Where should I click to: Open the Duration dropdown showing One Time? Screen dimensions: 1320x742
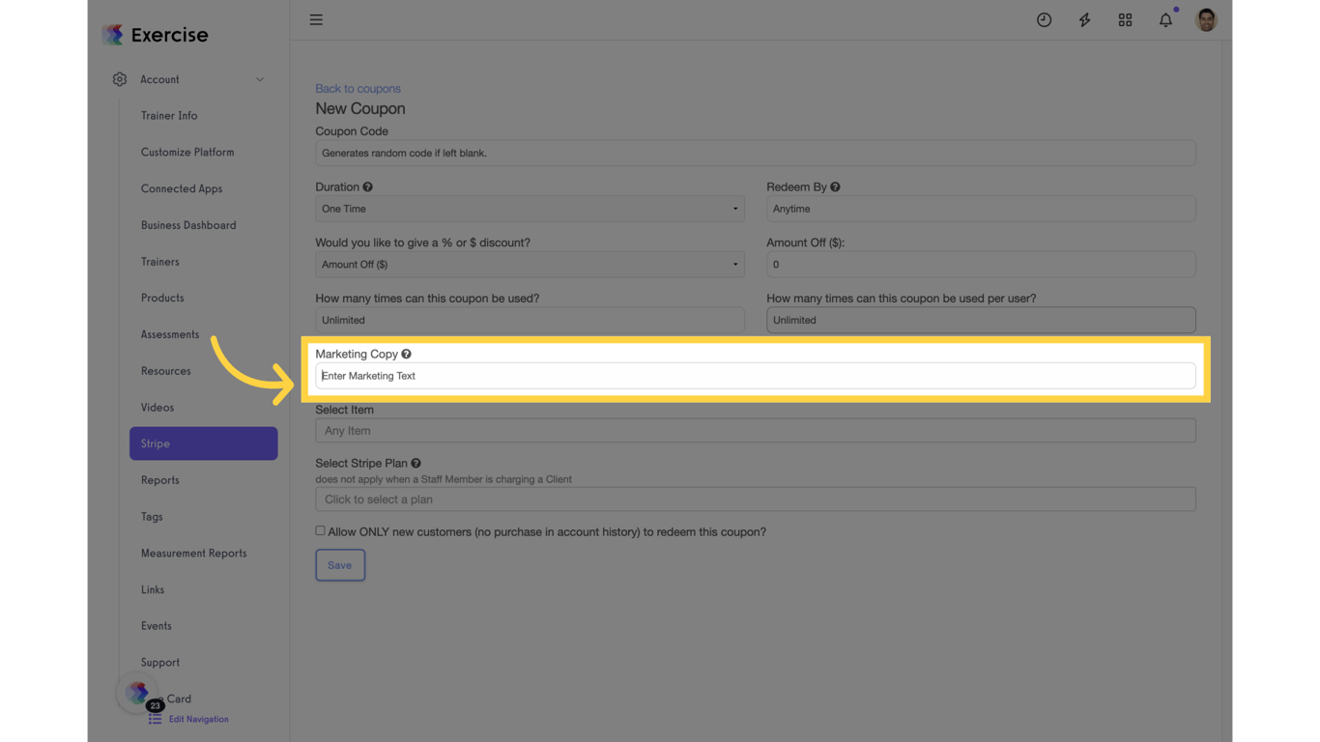[x=530, y=208]
